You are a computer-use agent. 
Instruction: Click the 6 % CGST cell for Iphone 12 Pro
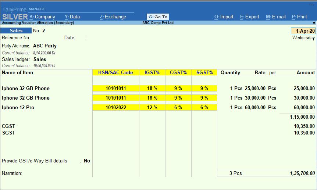(178, 107)
